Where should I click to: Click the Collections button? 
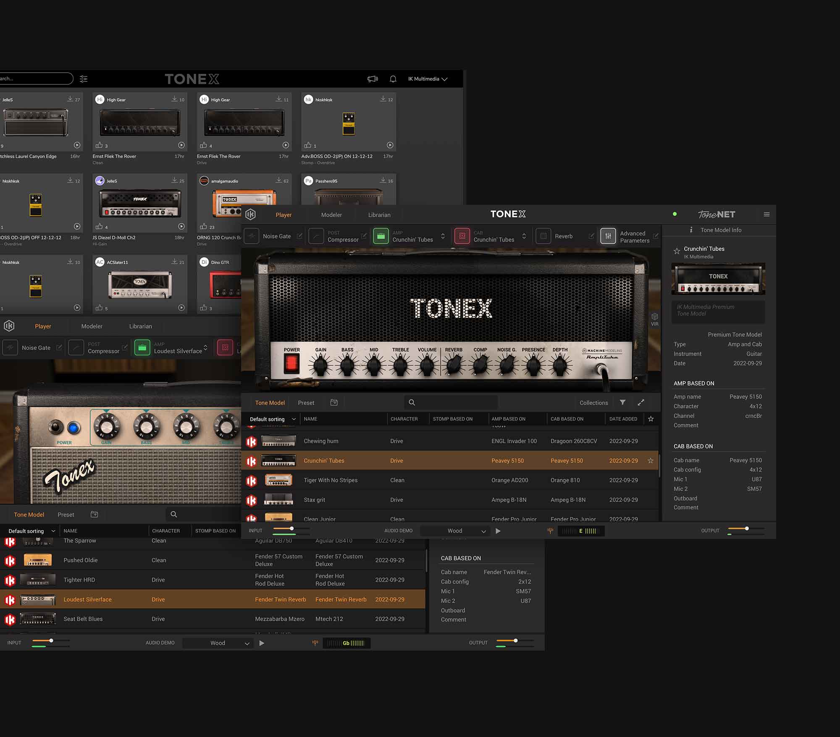593,403
